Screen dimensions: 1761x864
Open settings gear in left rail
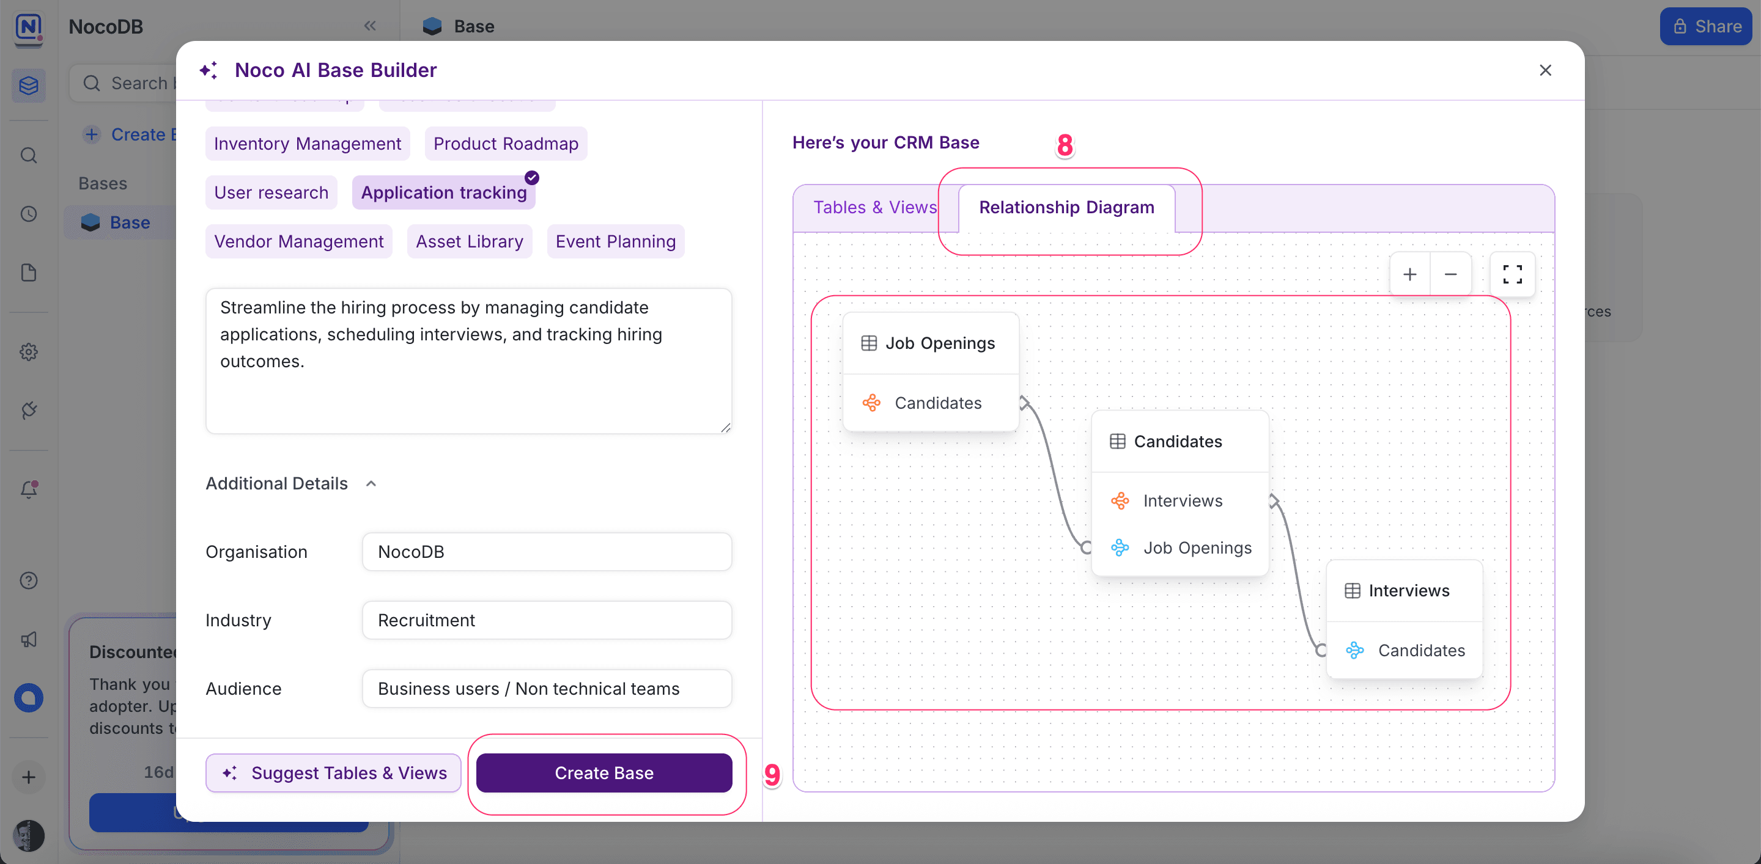[29, 352]
